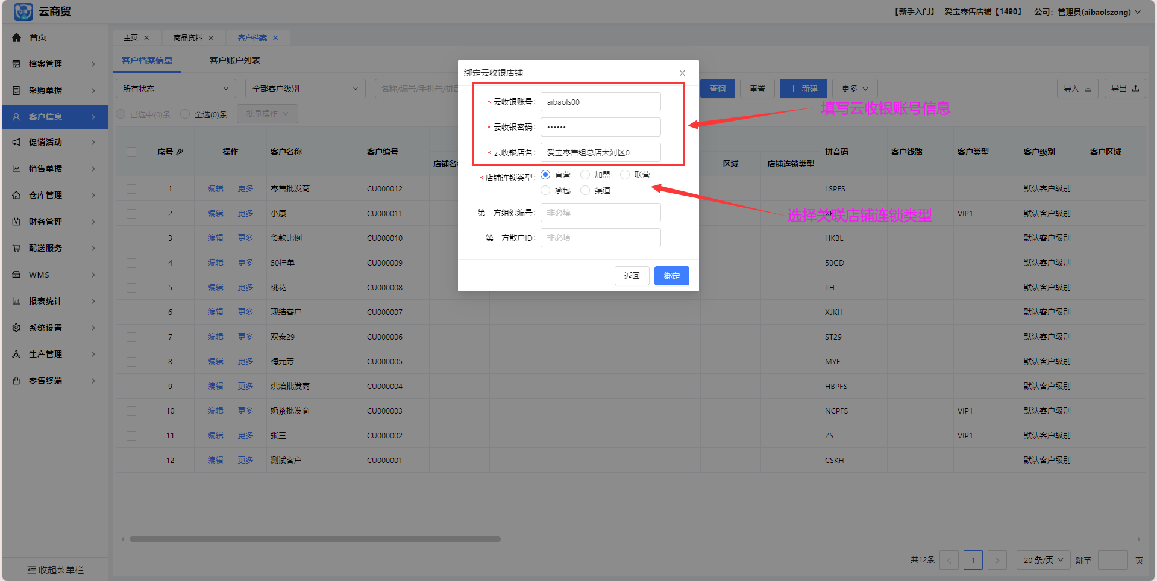Click the 促销活动 megaphone icon

(x=16, y=142)
